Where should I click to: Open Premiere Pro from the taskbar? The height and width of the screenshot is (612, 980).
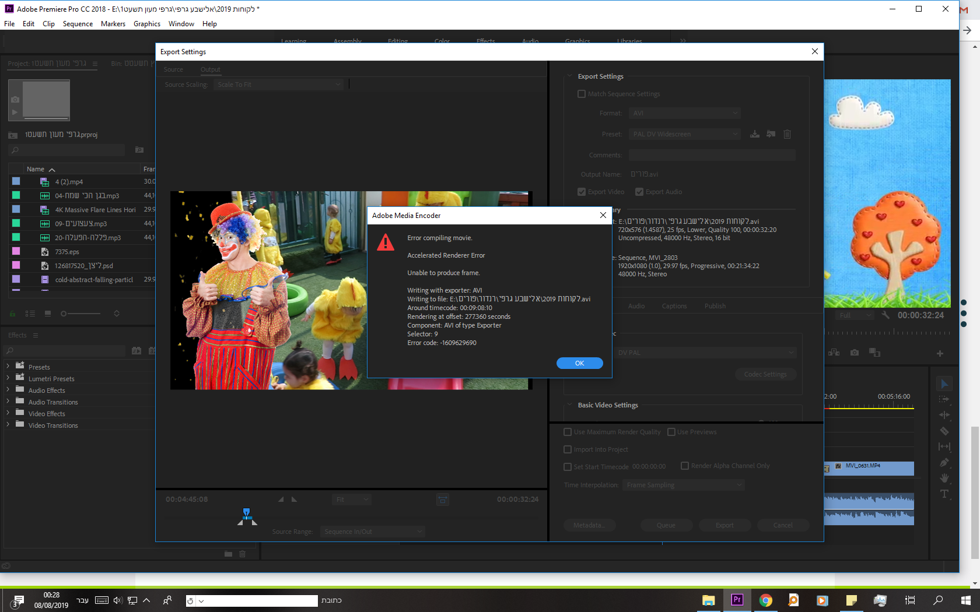click(x=737, y=600)
